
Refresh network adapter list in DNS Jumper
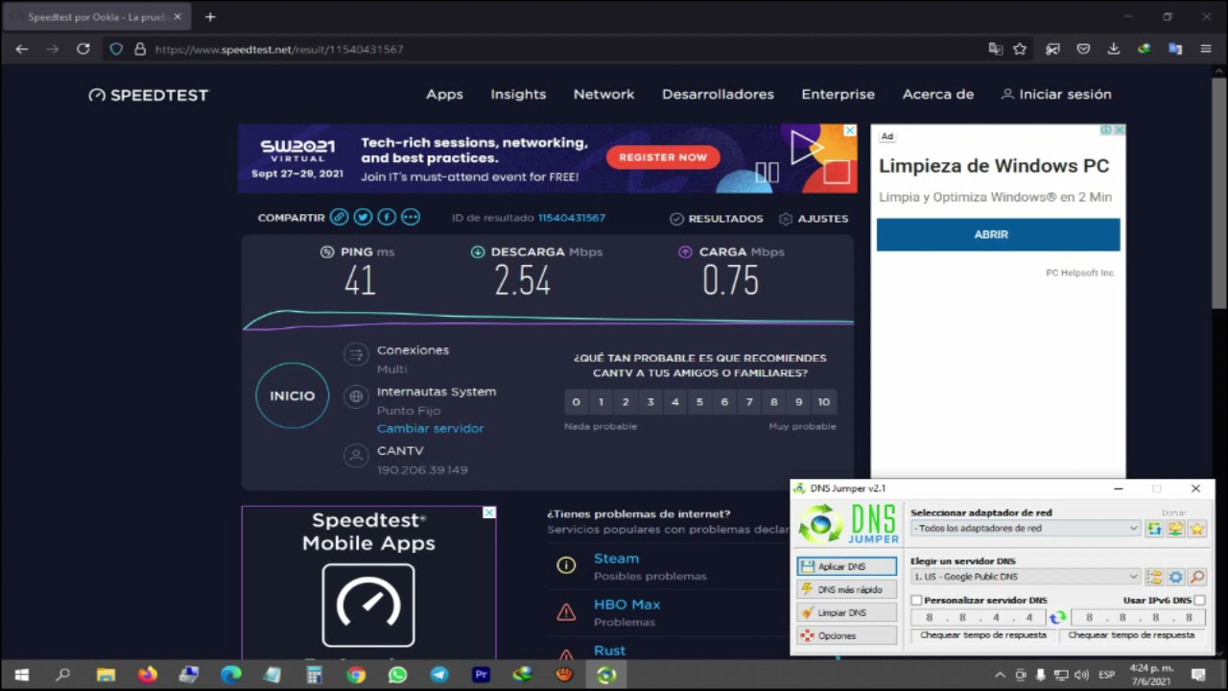tap(1154, 529)
